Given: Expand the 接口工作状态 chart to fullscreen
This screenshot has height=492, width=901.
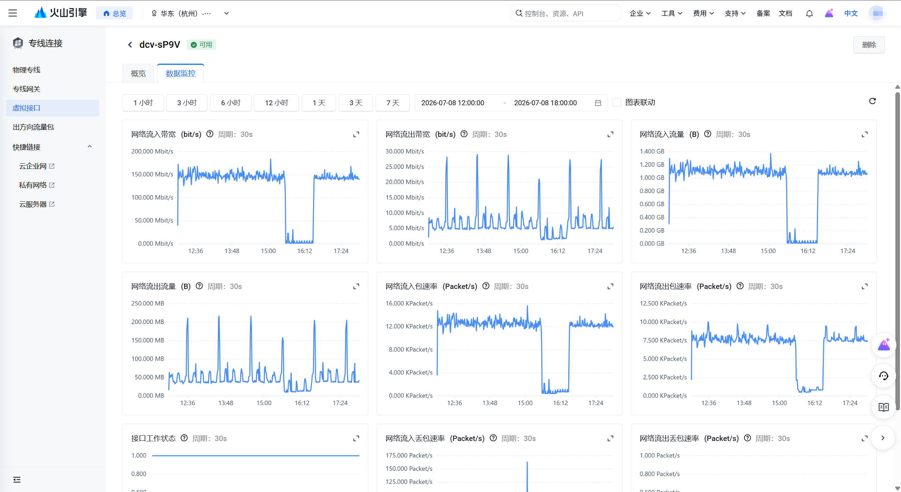Looking at the screenshot, I should click(356, 439).
